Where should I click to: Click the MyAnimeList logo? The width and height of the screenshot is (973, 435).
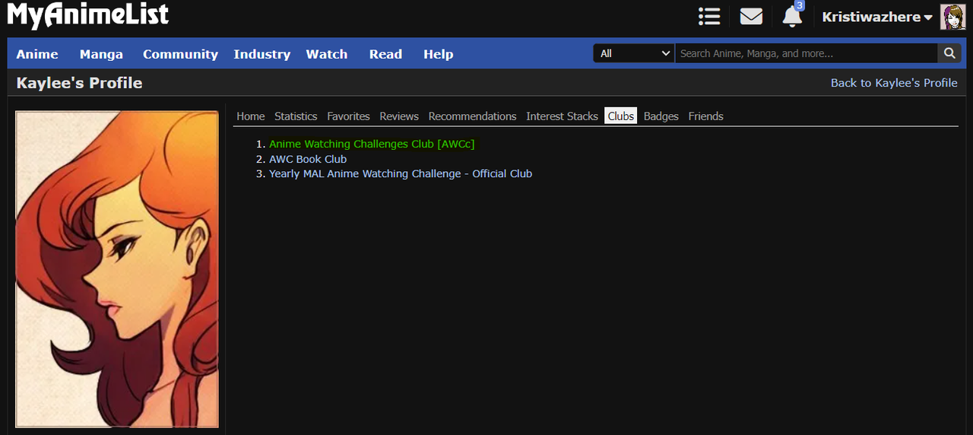click(88, 14)
